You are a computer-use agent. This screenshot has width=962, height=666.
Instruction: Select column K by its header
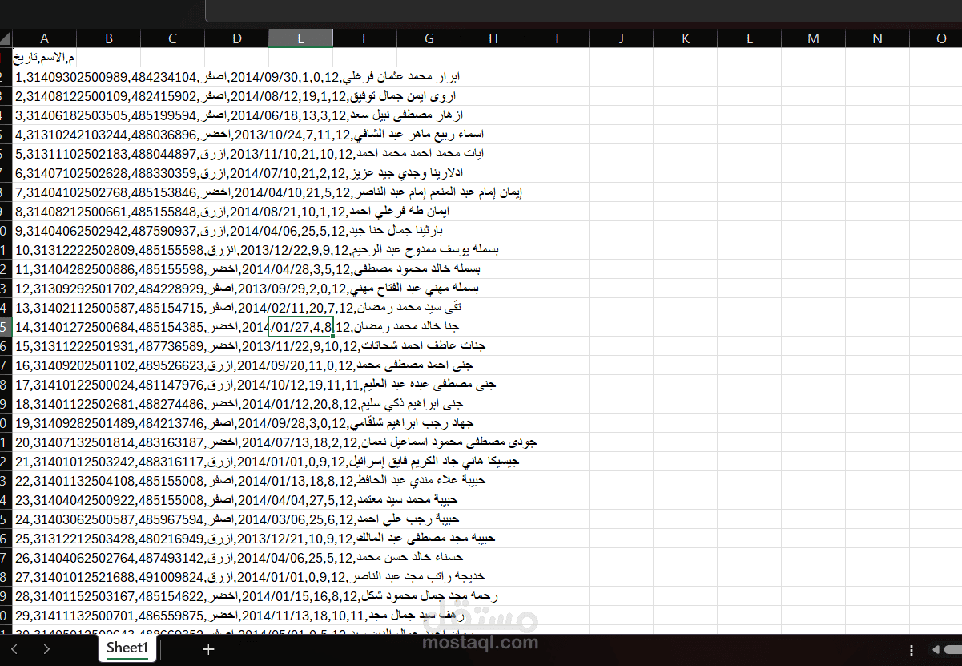point(685,38)
